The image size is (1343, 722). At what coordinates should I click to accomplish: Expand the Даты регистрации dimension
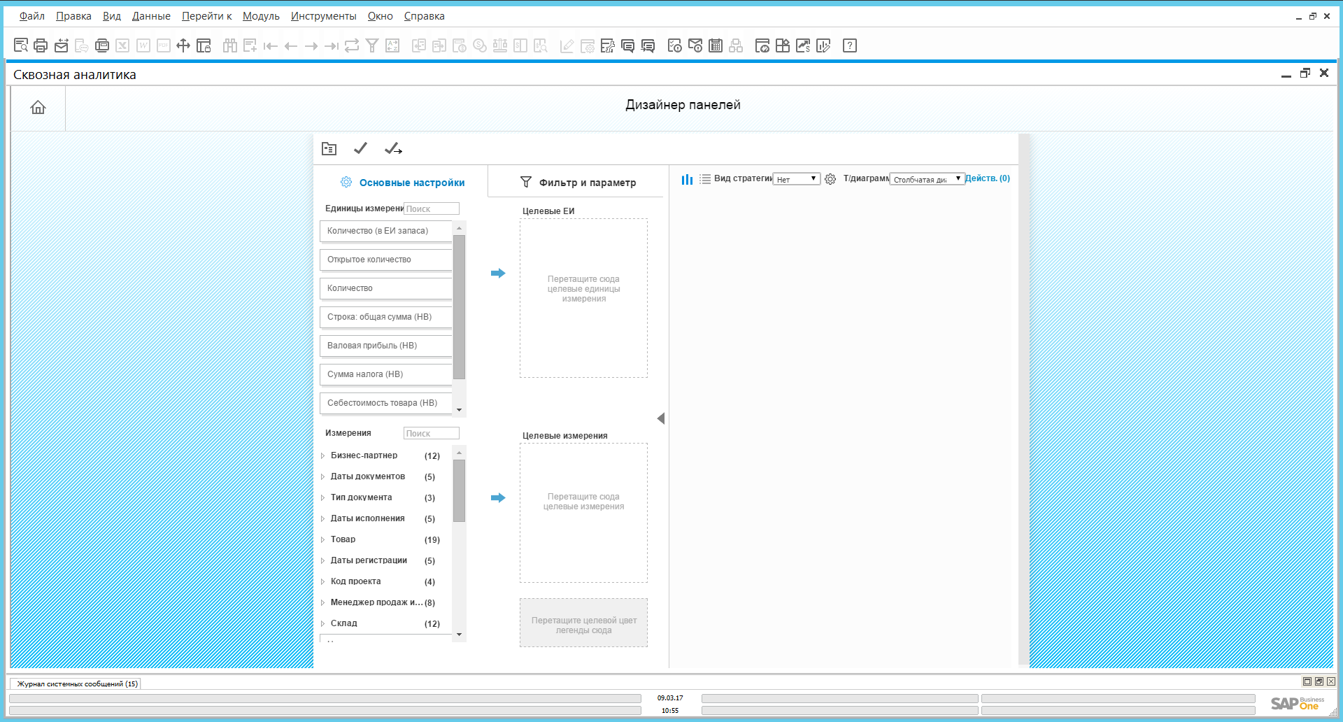click(x=322, y=560)
